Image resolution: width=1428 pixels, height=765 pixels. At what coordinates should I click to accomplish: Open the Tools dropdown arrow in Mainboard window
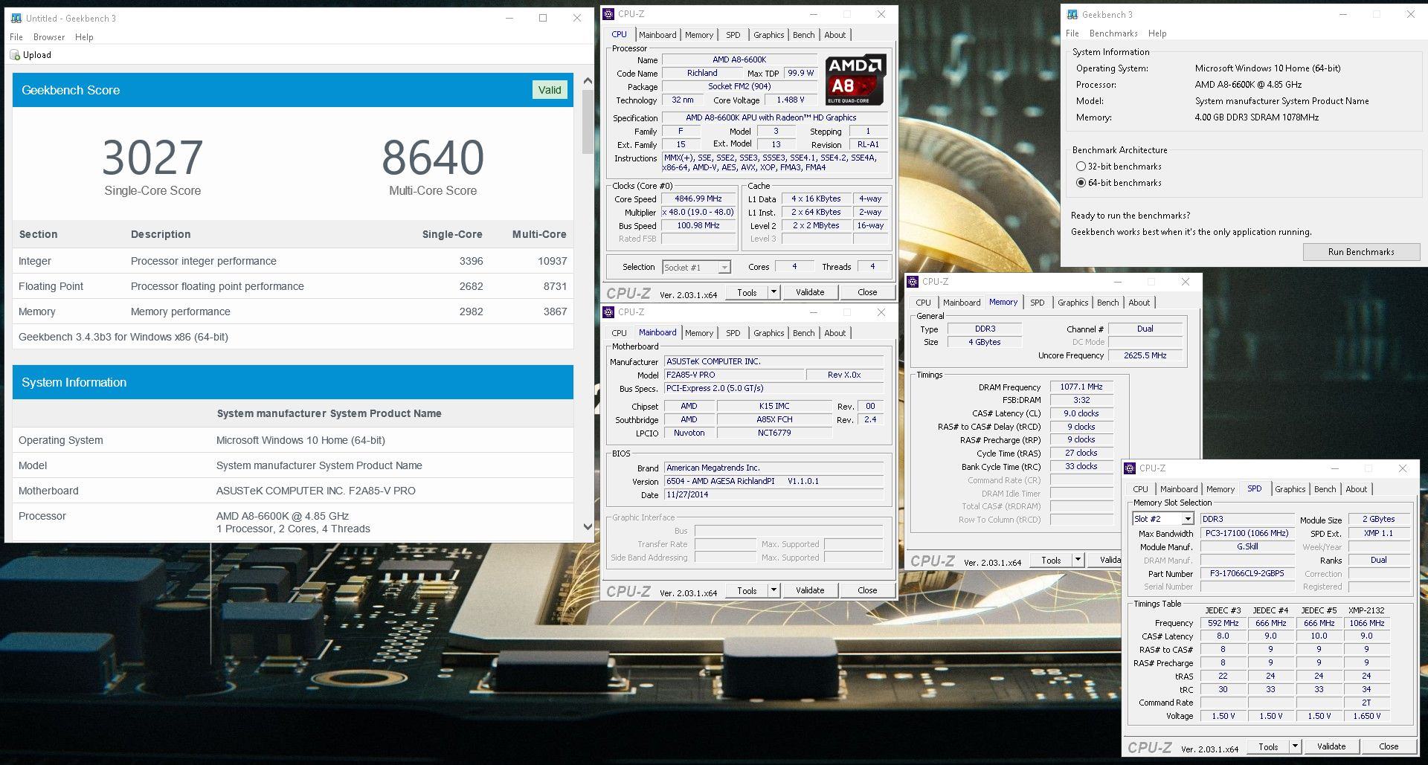(773, 590)
